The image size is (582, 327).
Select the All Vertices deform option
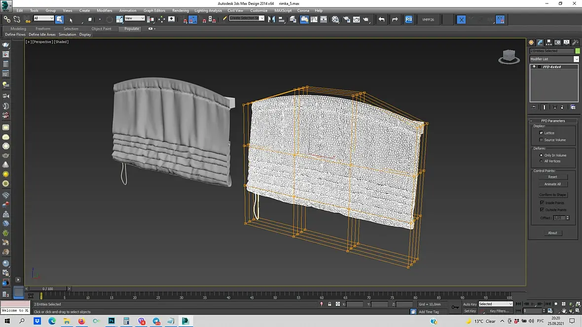(541, 161)
